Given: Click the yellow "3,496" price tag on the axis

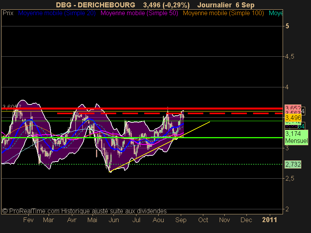Looking at the screenshot, I should click(293, 118).
